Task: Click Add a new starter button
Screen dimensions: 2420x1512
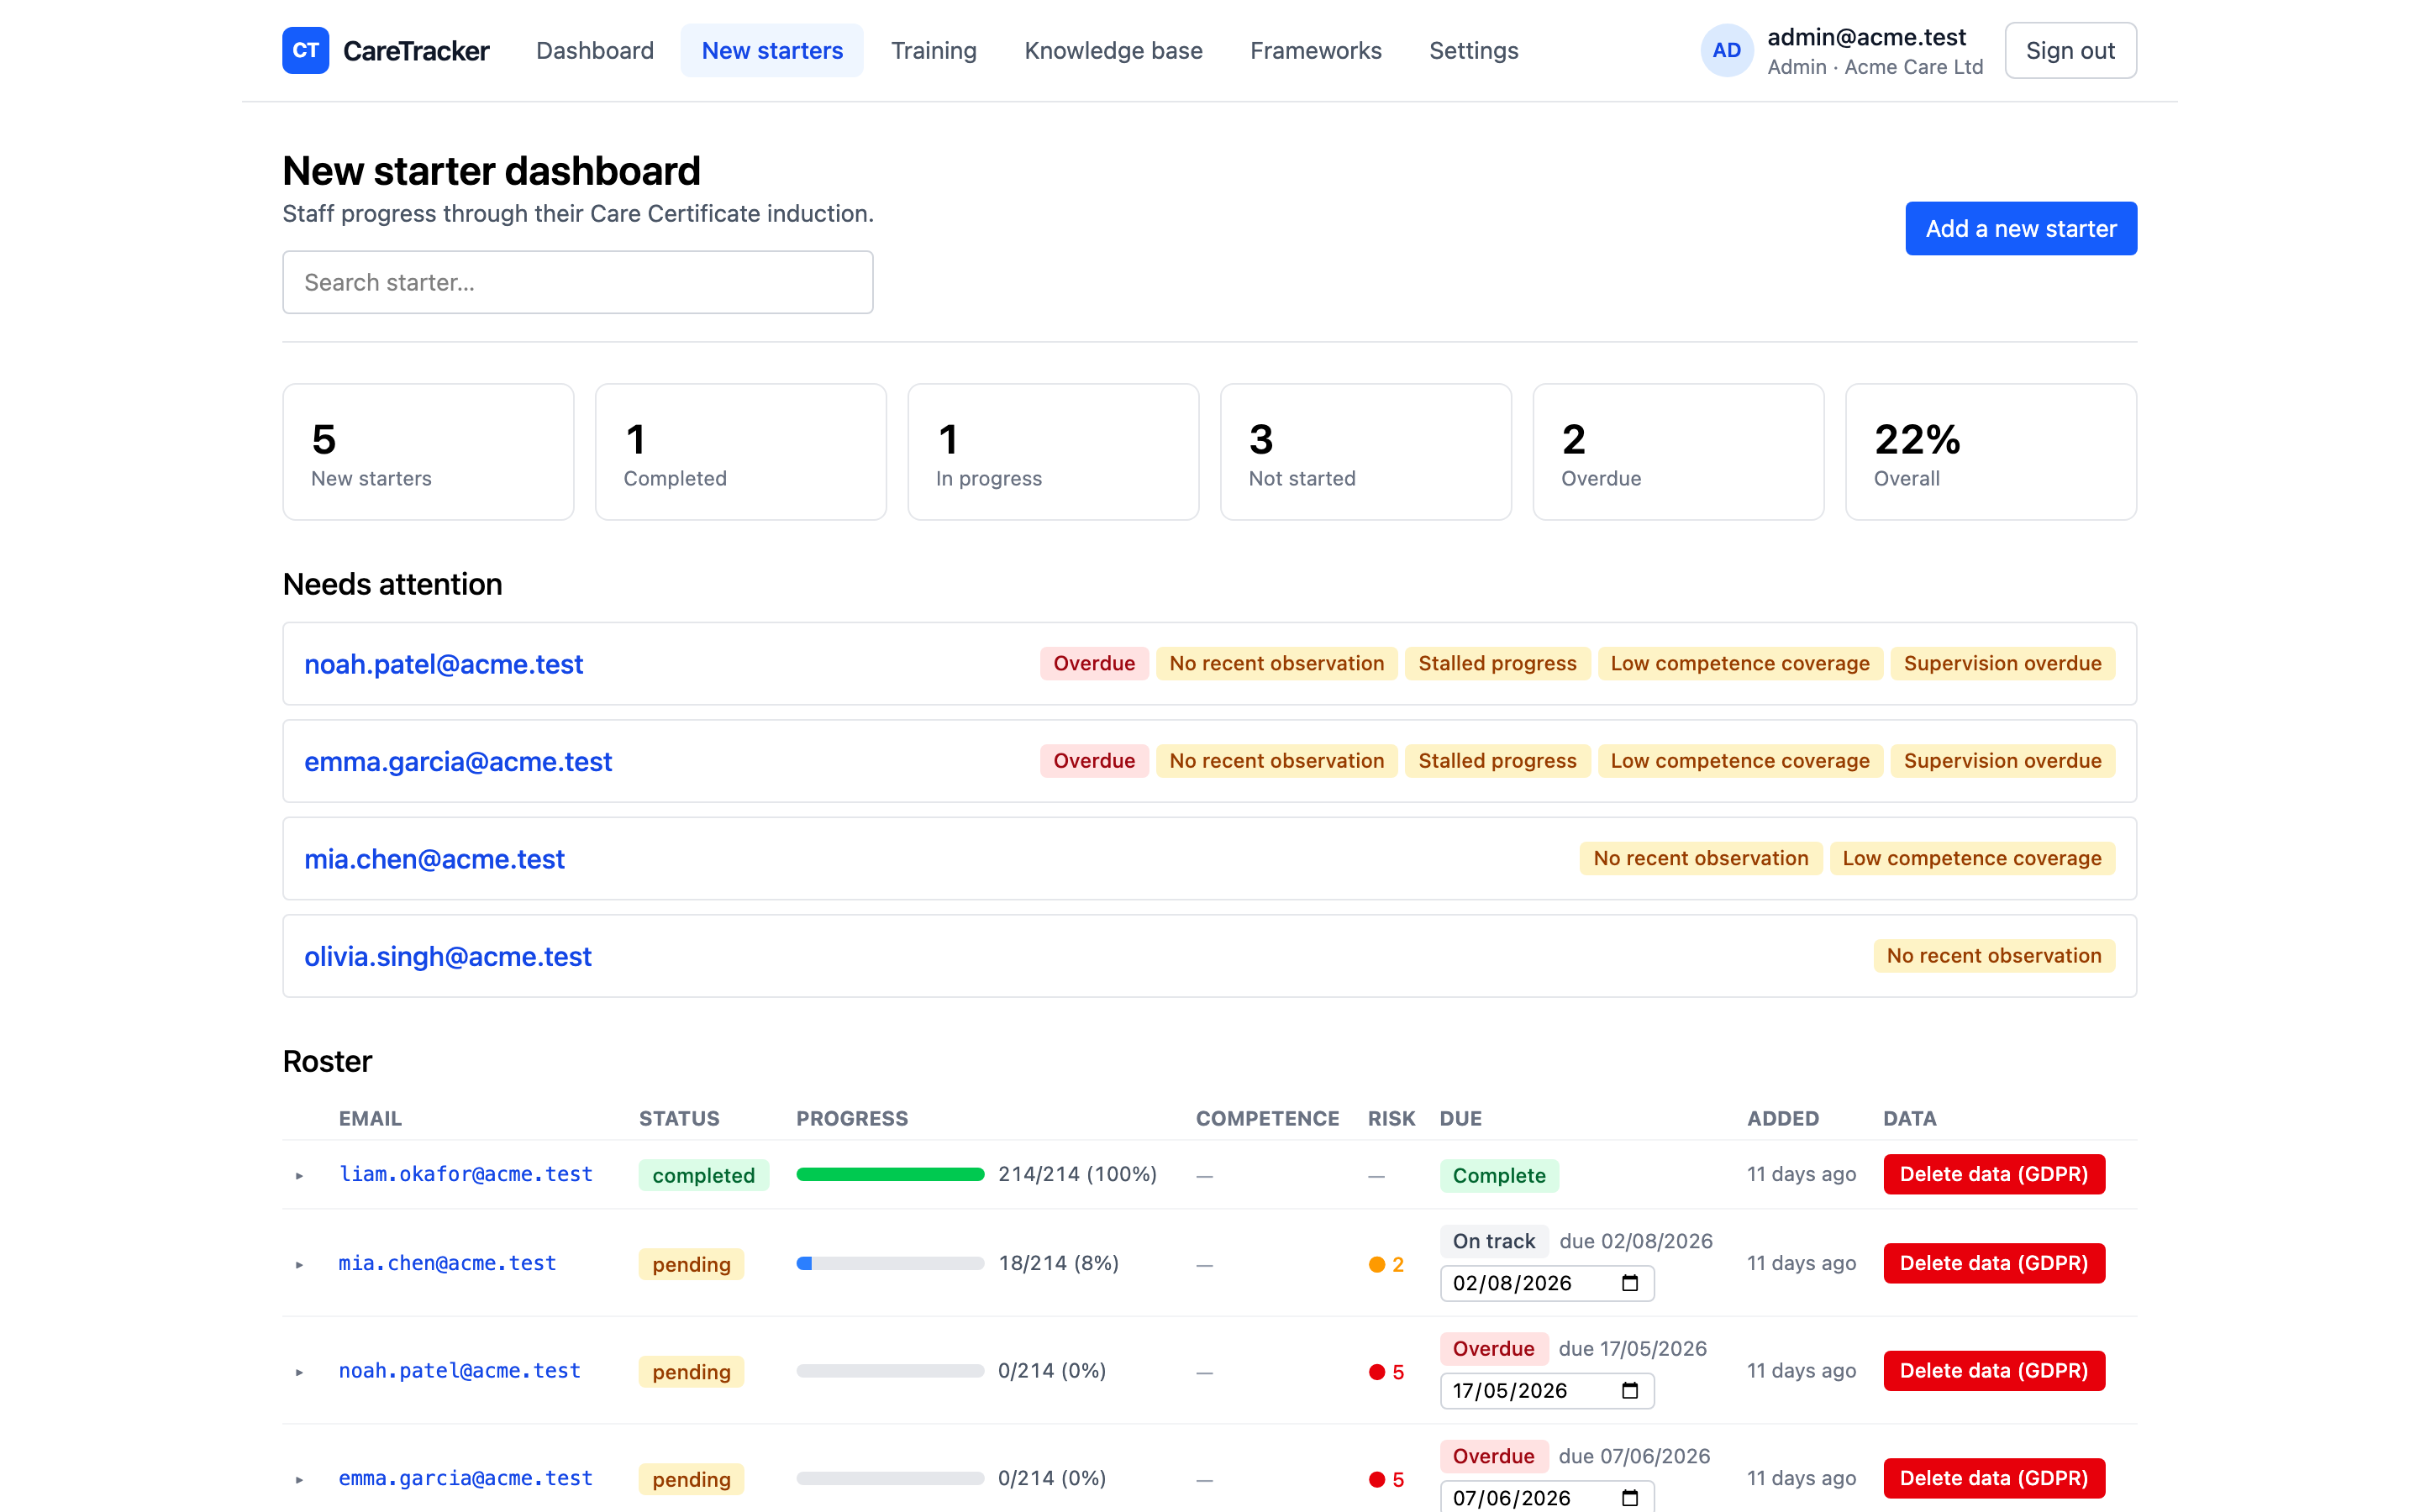Action: pyautogui.click(x=2020, y=228)
